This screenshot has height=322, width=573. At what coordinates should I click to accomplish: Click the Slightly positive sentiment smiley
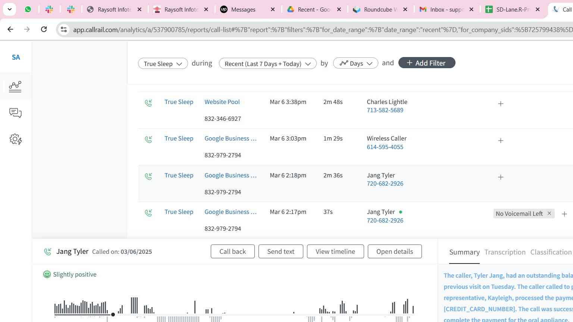click(x=47, y=274)
